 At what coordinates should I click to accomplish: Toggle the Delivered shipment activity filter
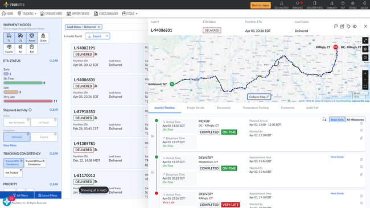(x=17, y=137)
